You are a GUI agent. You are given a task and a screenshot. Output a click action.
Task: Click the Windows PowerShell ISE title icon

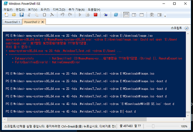tap(6, 3)
